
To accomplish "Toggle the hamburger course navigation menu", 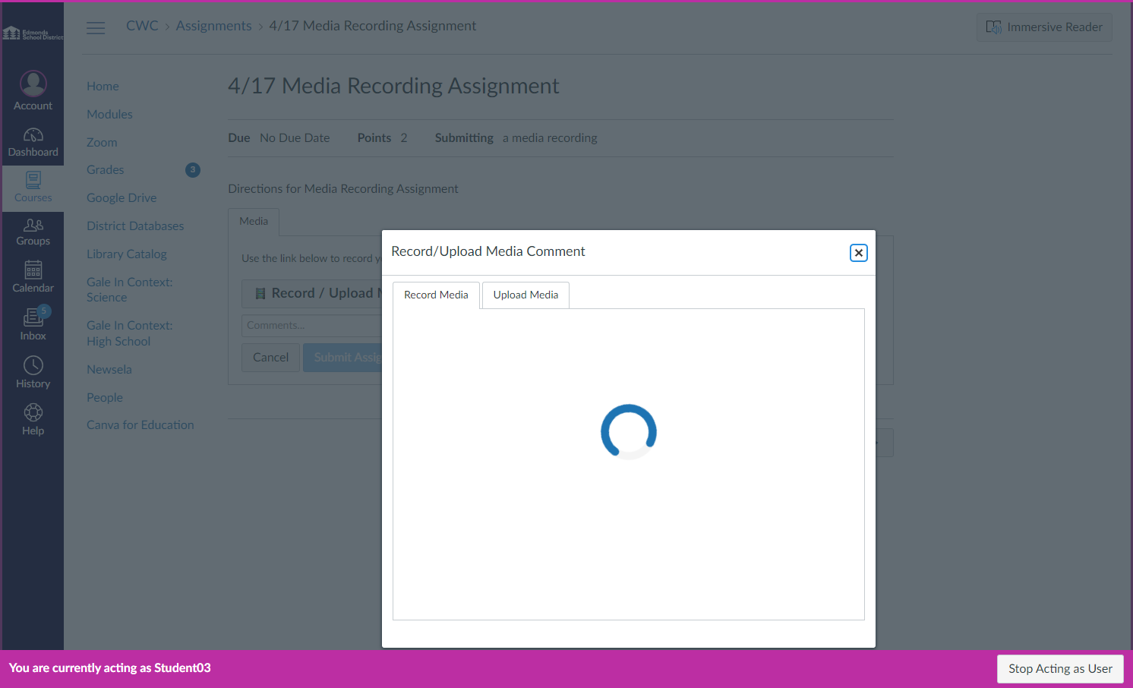I will click(96, 28).
